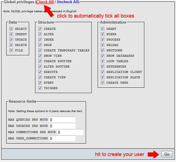Focus the MAX QUERIES PER HOUR field

62,120
